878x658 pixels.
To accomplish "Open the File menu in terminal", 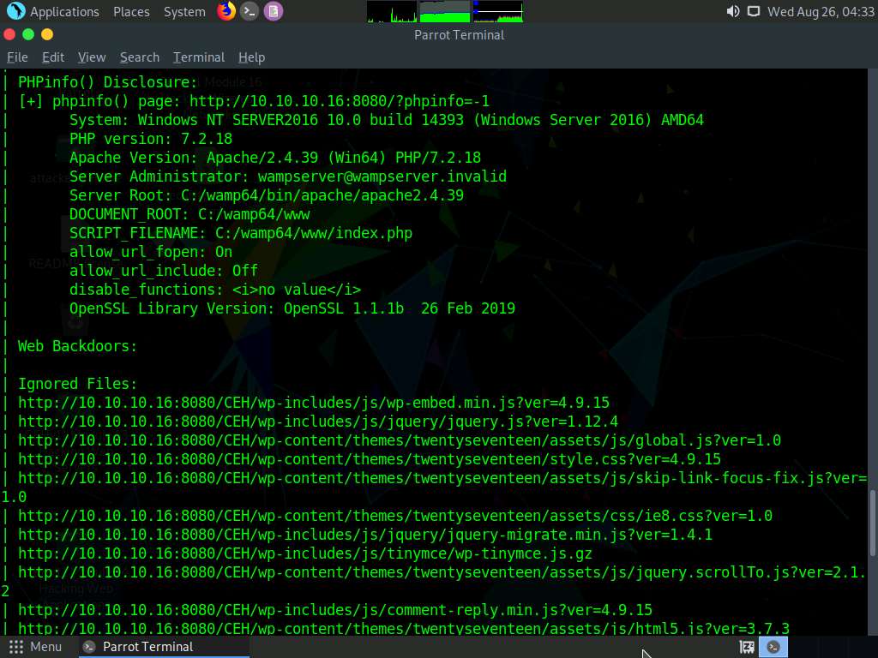I will coord(17,57).
